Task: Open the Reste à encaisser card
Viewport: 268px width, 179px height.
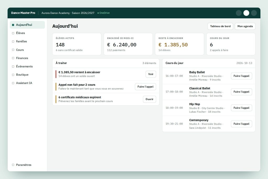Action: 180,44
